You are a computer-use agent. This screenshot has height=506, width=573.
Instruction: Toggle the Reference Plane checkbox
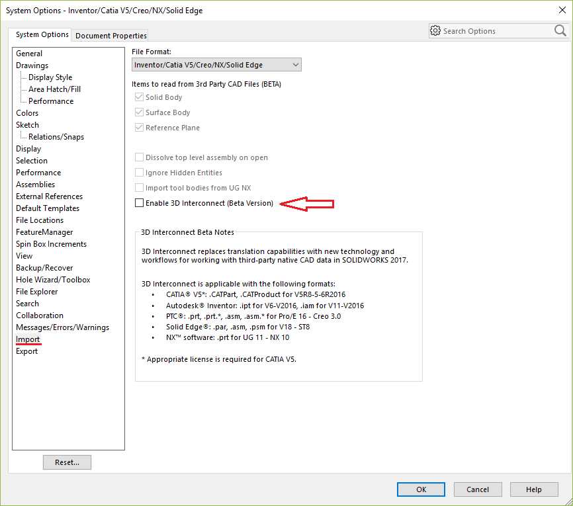[139, 128]
